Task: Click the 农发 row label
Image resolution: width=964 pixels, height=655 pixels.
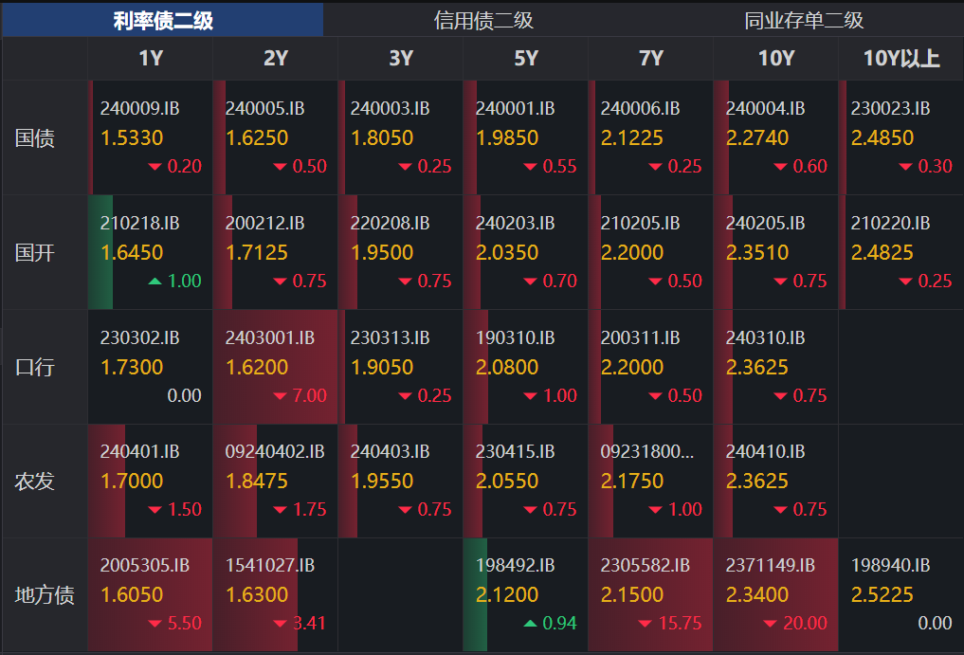Action: pyautogui.click(x=35, y=482)
